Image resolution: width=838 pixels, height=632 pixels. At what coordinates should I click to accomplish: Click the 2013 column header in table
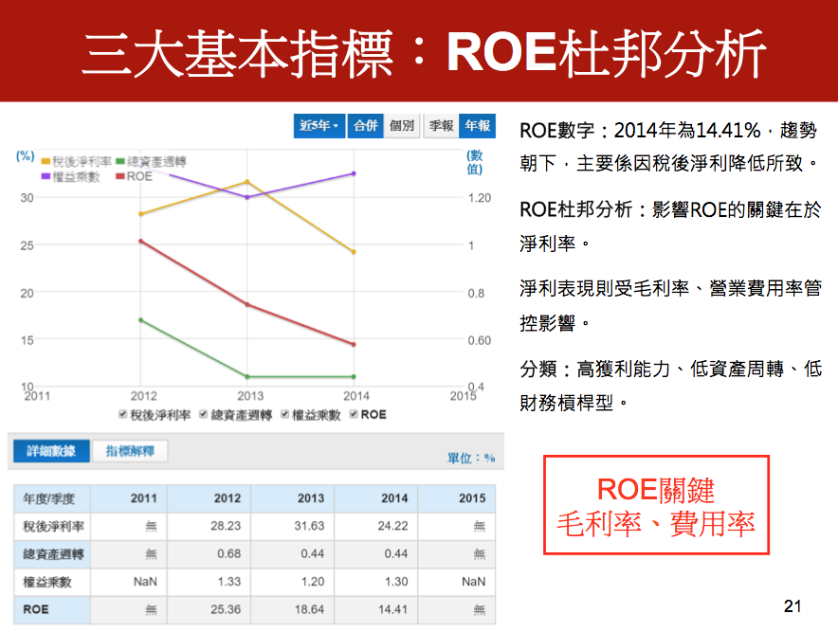click(x=311, y=498)
